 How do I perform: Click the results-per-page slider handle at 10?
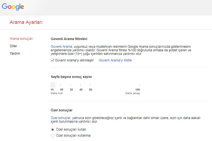pyautogui.click(x=53, y=85)
